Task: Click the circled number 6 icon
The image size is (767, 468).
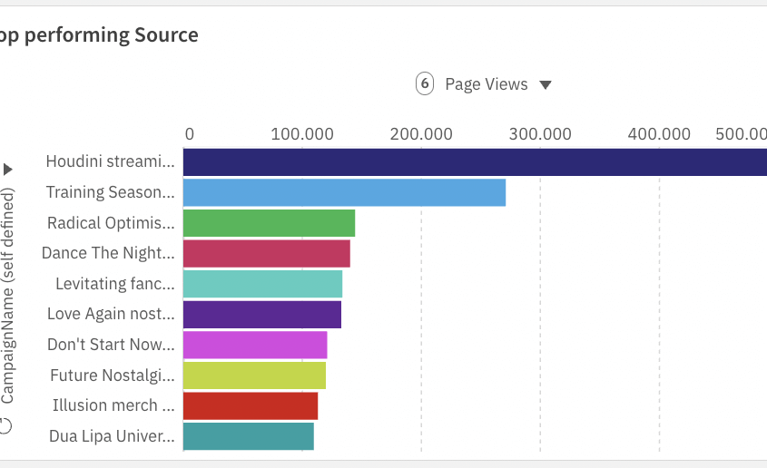Action: 425,84
